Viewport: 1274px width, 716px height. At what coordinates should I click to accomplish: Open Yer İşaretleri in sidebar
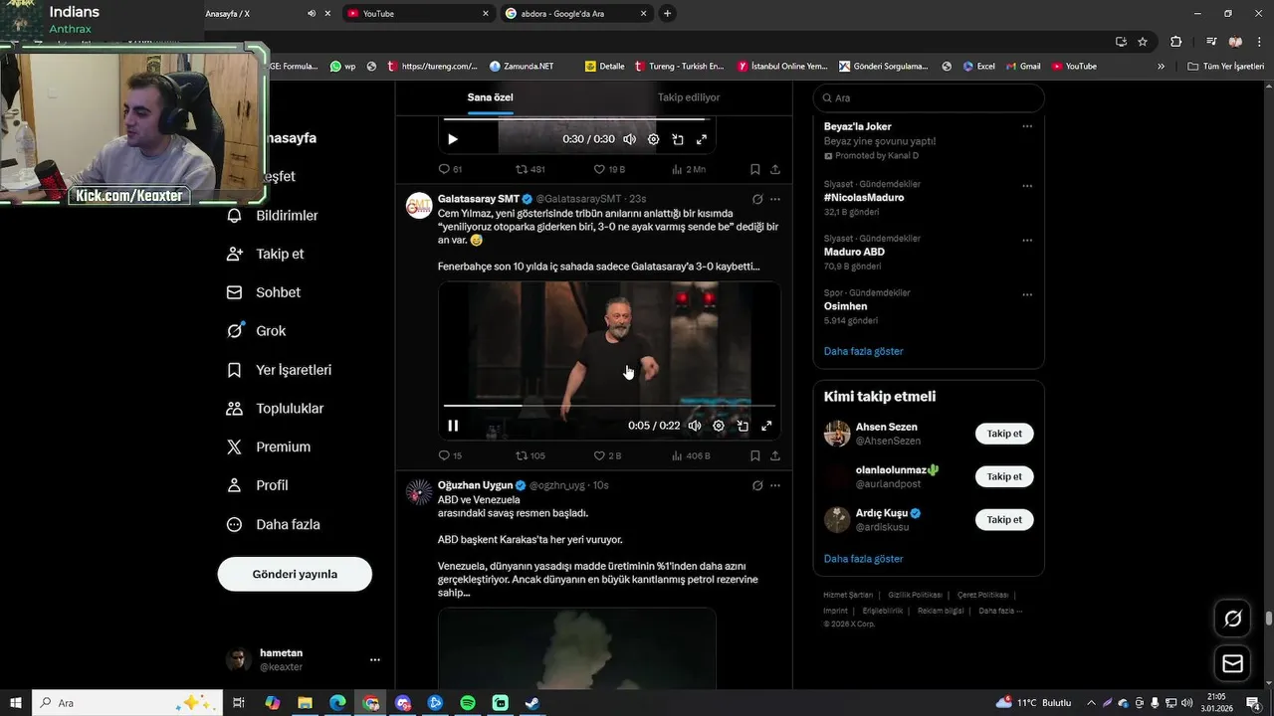coord(280,370)
